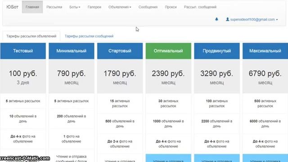Click 1000 объявлений в день text
The image size is (288, 162).
coord(168,124)
